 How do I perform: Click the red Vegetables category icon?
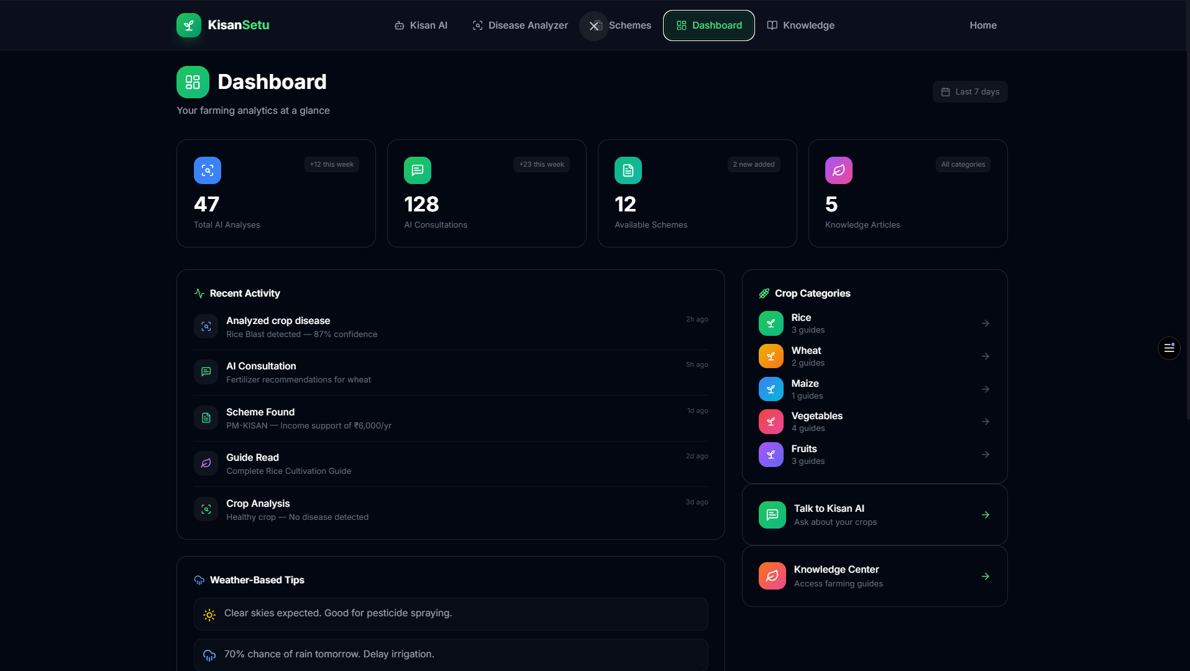(x=771, y=422)
